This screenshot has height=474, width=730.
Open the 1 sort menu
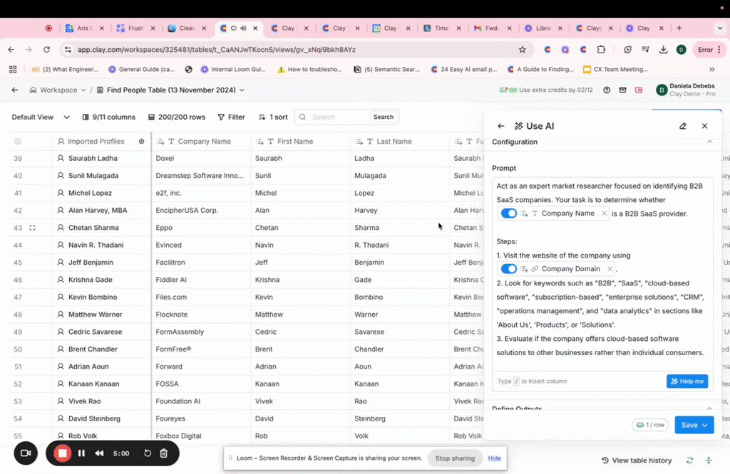[272, 117]
